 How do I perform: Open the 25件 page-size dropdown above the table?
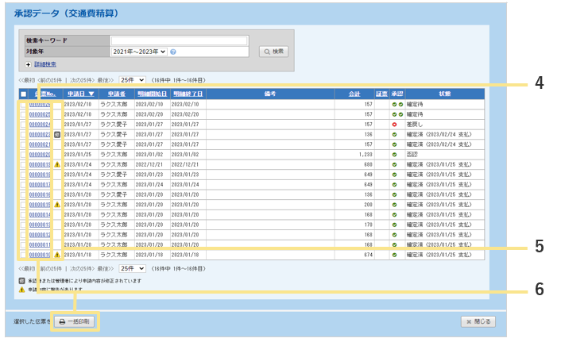(132, 80)
